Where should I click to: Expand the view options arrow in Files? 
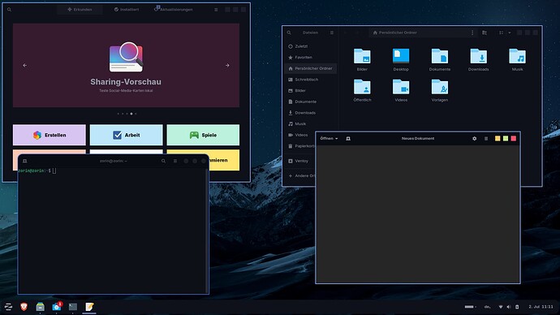click(510, 32)
